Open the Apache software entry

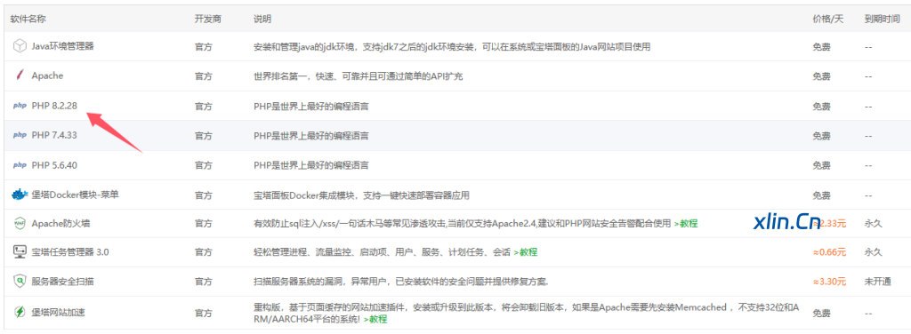48,76
